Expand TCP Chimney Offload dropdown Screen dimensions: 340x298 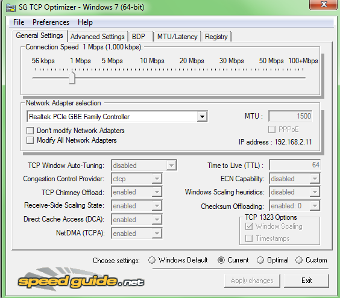click(x=157, y=192)
